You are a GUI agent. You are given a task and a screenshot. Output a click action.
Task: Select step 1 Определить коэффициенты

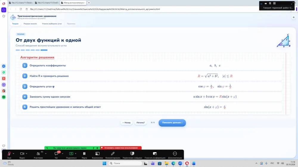click(151, 66)
